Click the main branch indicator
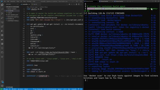Viewport: 160px width, 90px height. (6, 89)
